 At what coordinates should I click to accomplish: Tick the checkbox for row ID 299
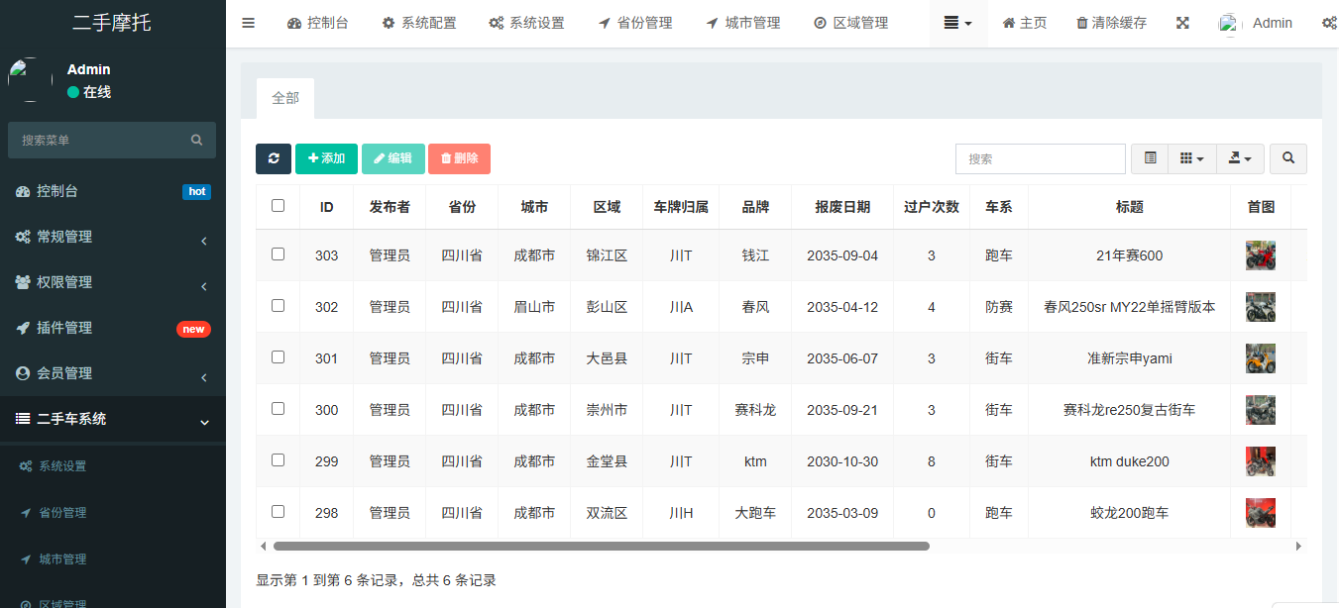pos(278,460)
